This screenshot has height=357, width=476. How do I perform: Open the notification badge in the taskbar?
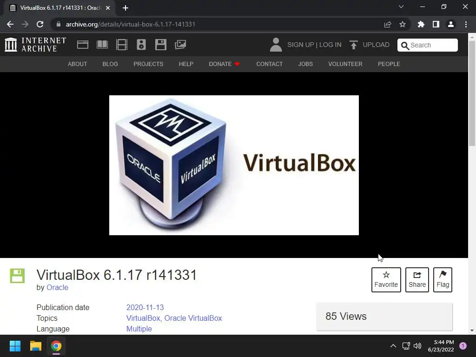[x=463, y=346]
